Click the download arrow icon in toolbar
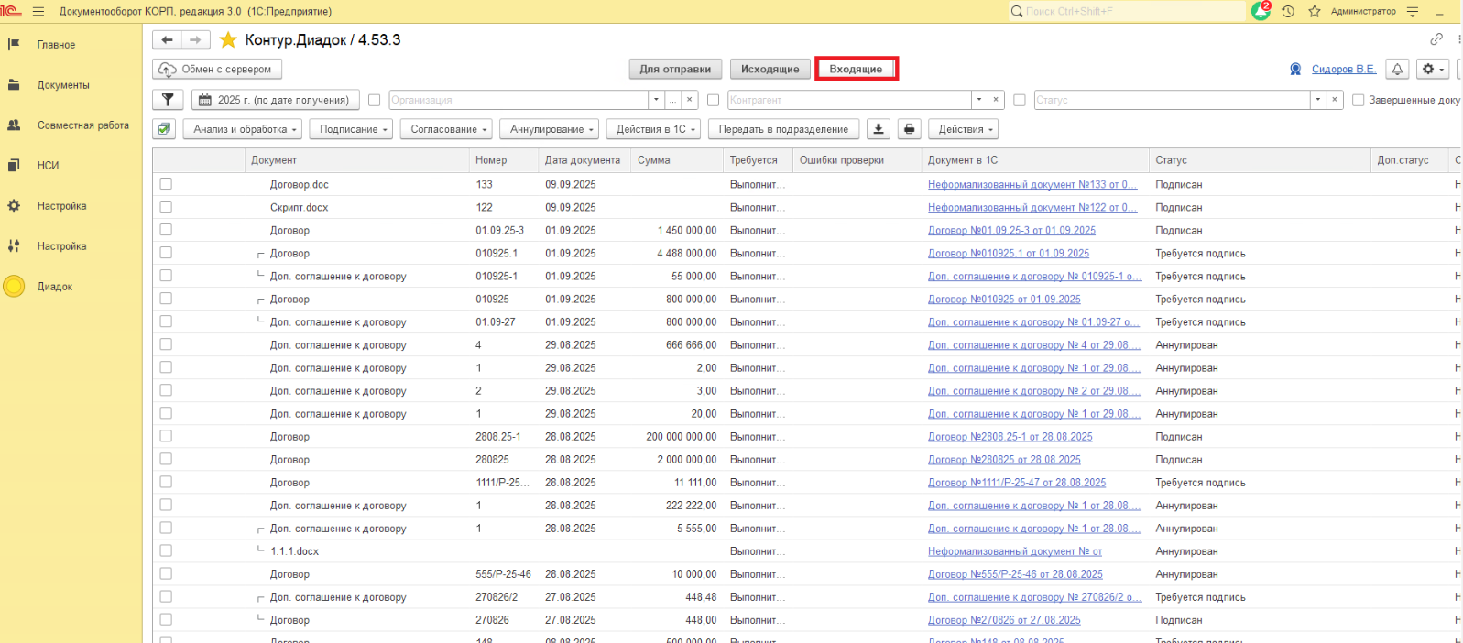Screen dimensions: 1463x643 pos(879,129)
